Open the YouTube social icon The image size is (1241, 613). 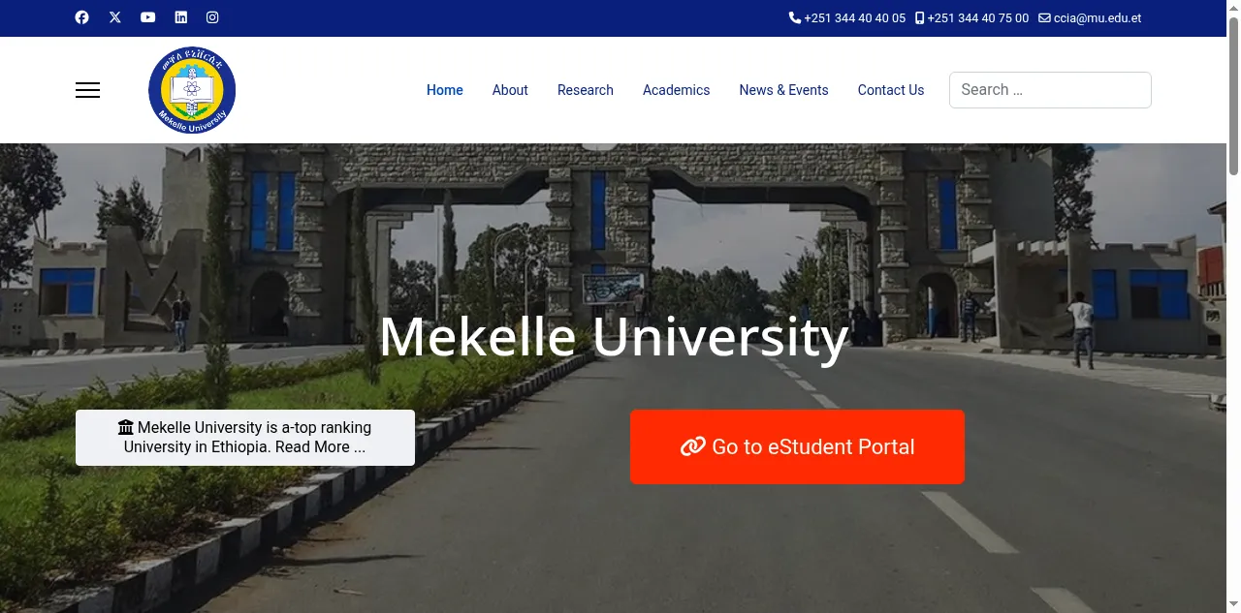[147, 17]
